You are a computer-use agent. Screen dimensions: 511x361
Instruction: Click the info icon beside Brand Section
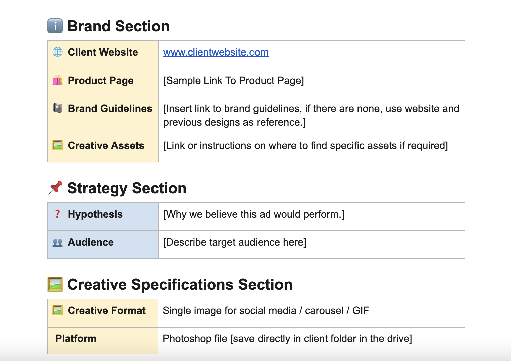pos(55,26)
